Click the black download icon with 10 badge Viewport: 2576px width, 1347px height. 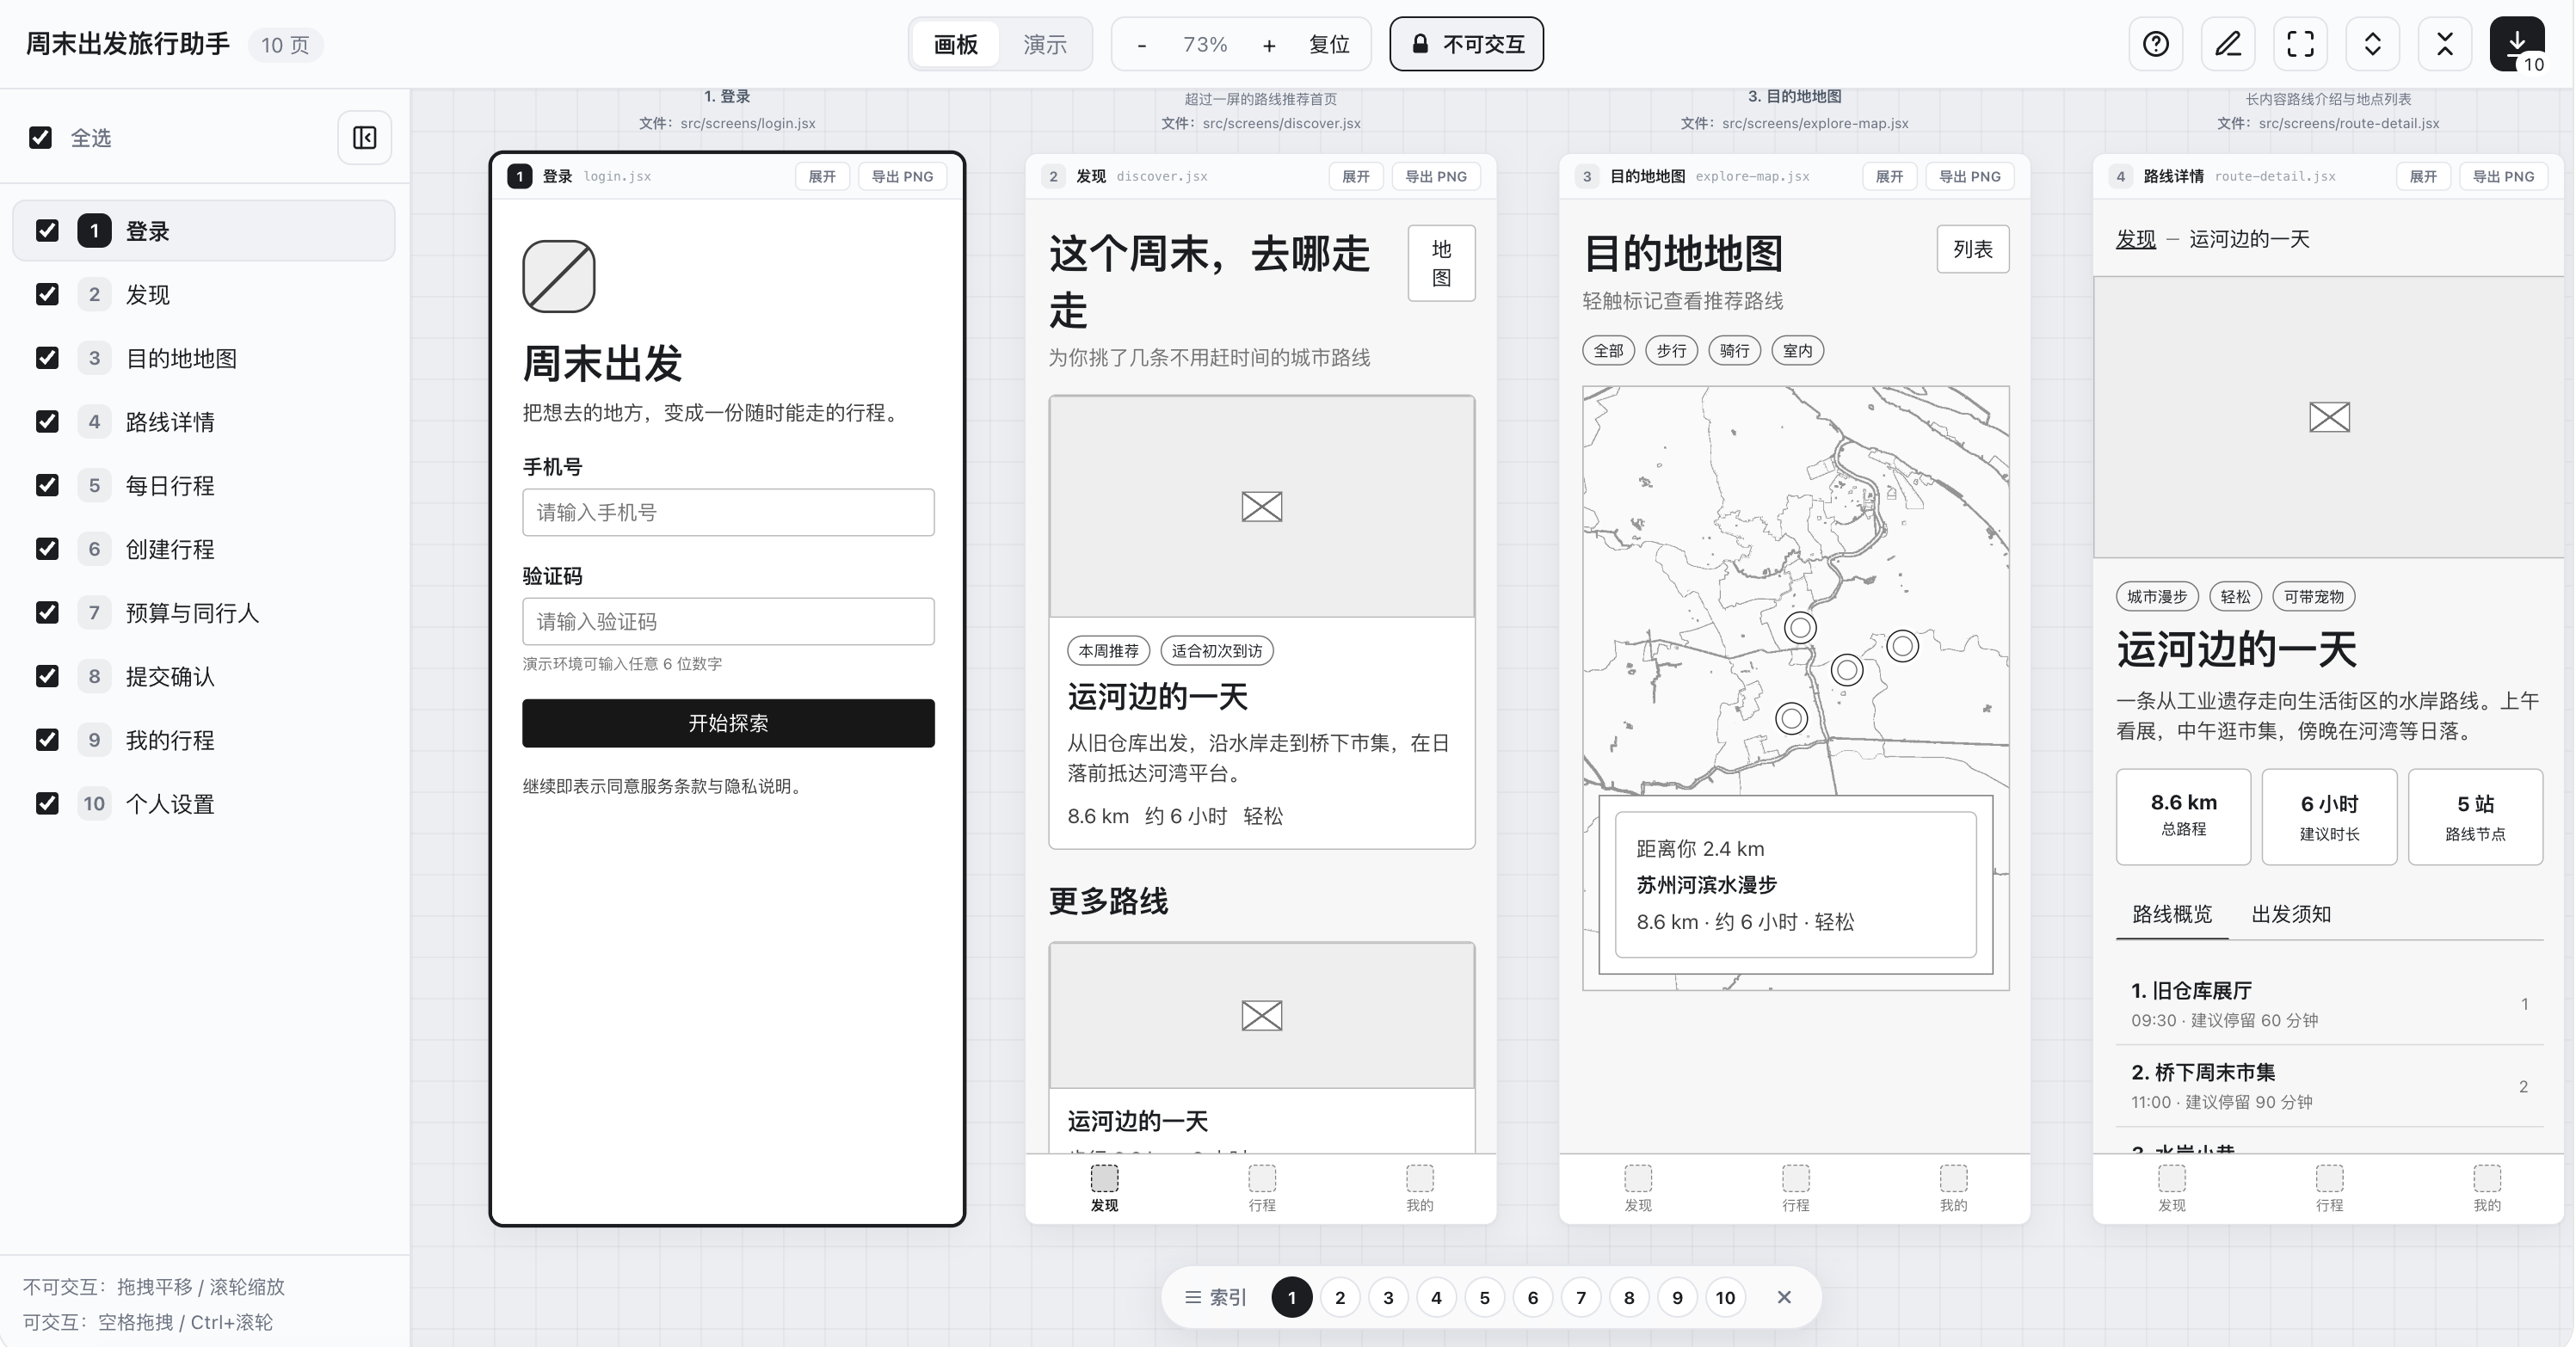2517,44
